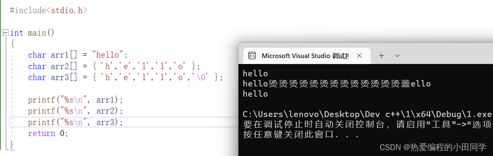Viewport: 493px width, 156px height.
Task: Close the Microsoft Visual Studio debug console tab
Action: tap(360, 56)
